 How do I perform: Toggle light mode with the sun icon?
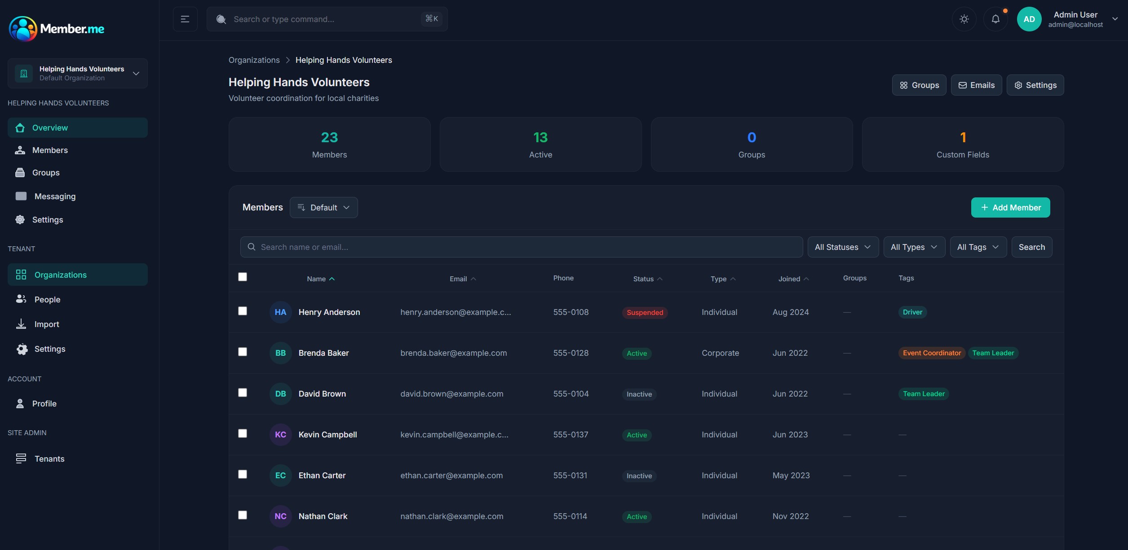[963, 19]
